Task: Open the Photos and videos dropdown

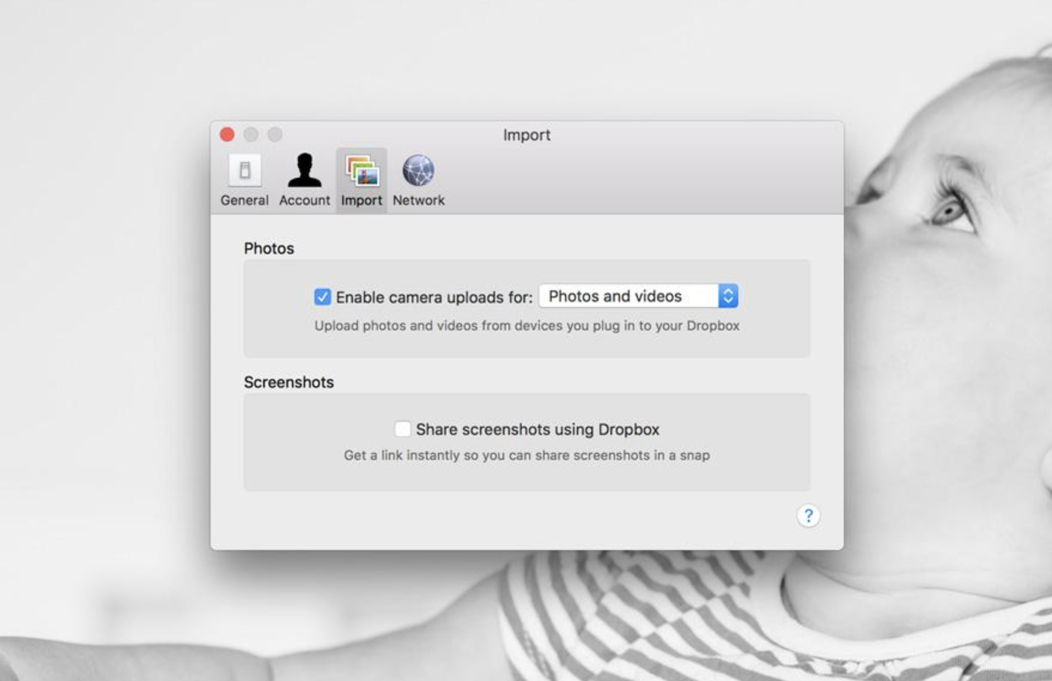Action: tap(639, 296)
